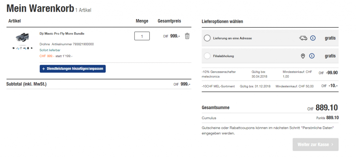Click the Sofort lieferbar availability text
The height and width of the screenshot is (159, 356).
(50, 50)
